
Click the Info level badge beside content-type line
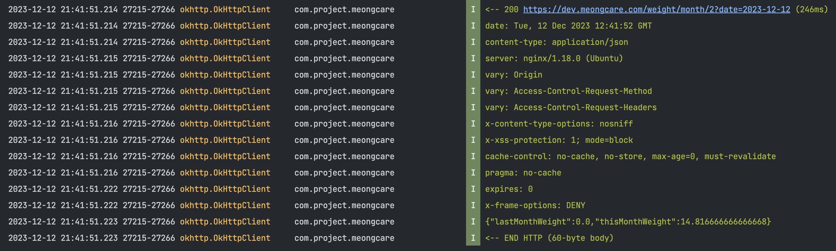coord(473,42)
